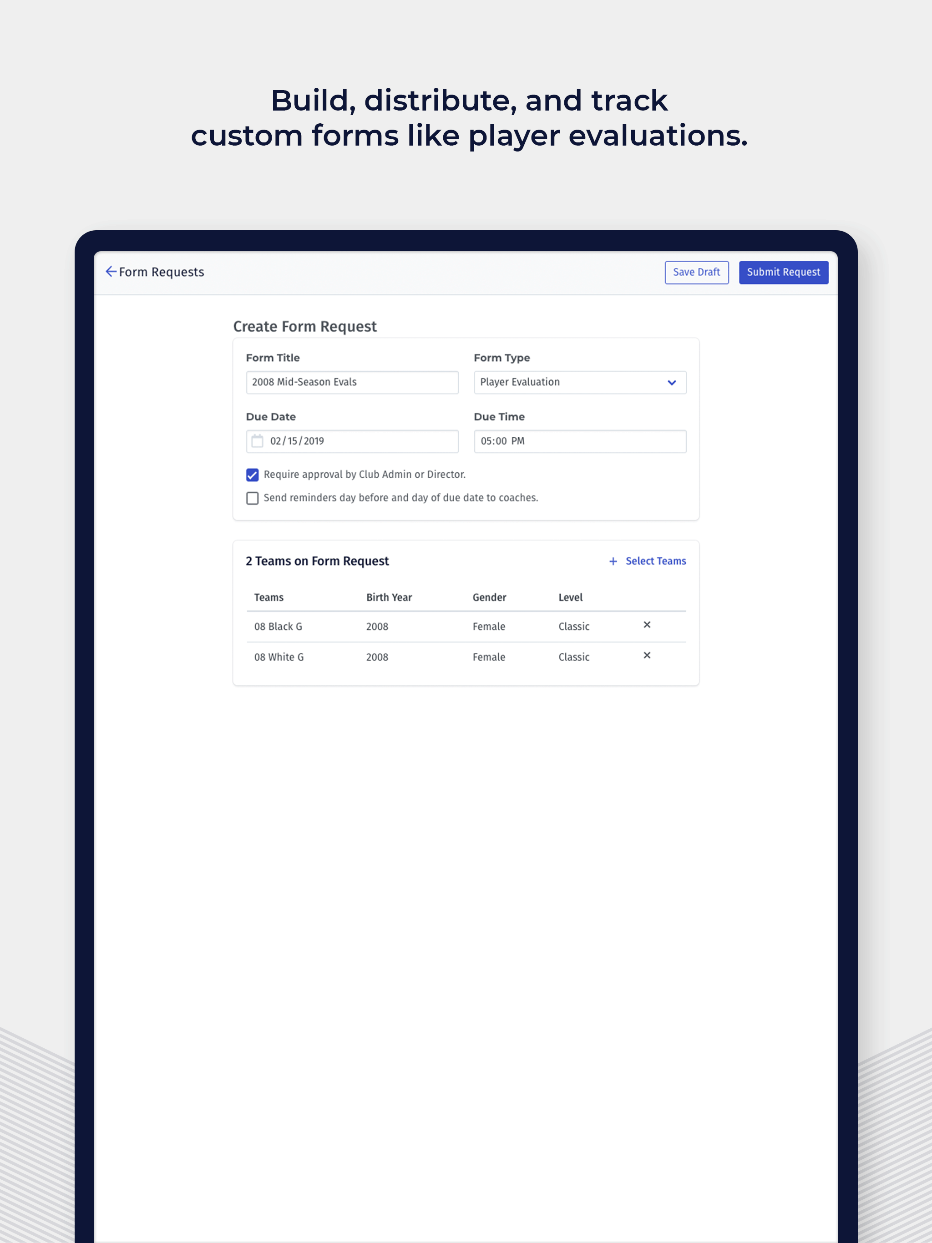The image size is (932, 1243).
Task: Click the Due Date field 02/15/2019
Action: [x=352, y=442]
